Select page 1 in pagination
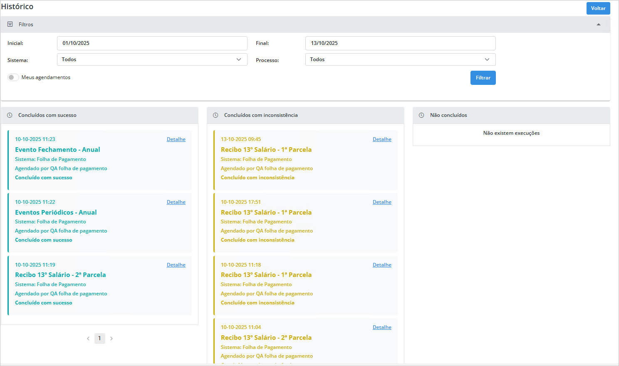 tap(99, 339)
